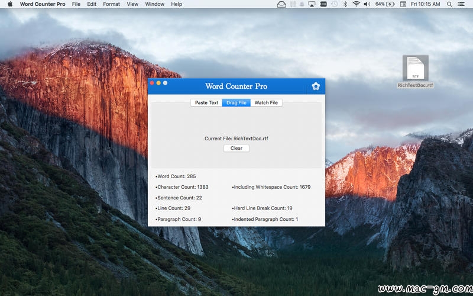
Task: Close the Word Counter Pro window
Action: (152, 83)
